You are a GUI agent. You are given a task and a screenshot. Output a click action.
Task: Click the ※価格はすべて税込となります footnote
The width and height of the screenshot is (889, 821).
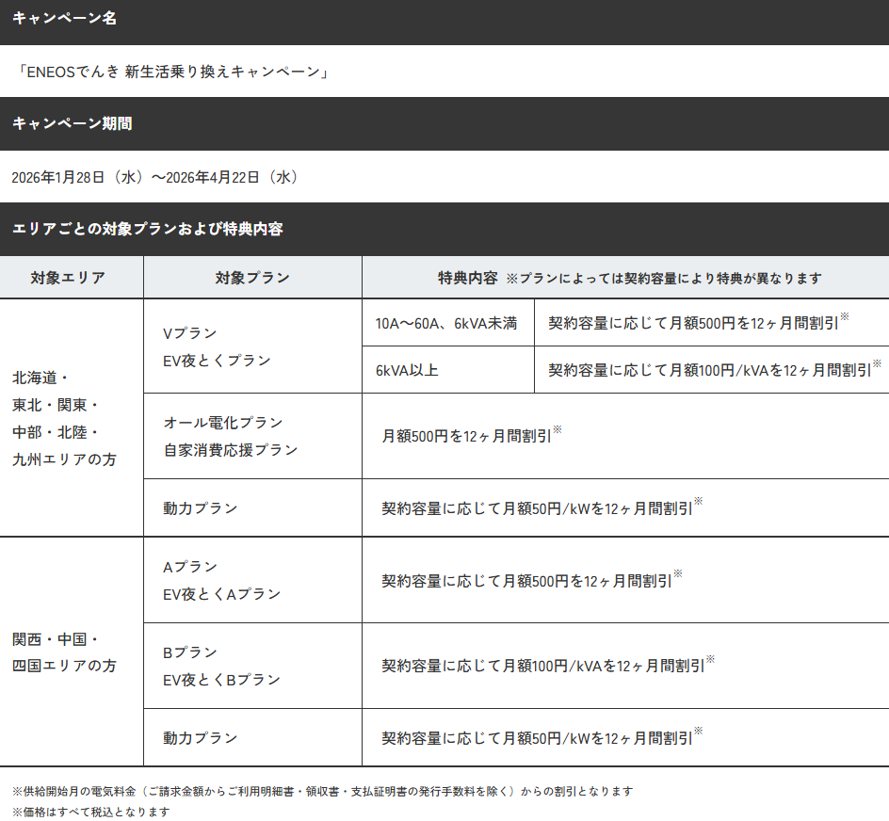[90, 811]
